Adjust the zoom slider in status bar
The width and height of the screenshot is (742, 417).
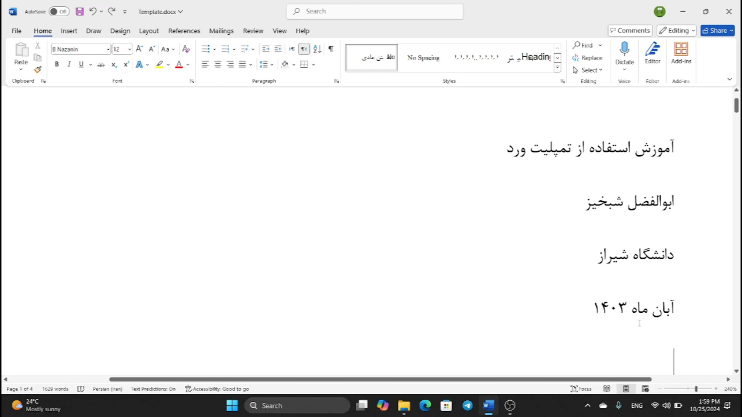[696, 389]
